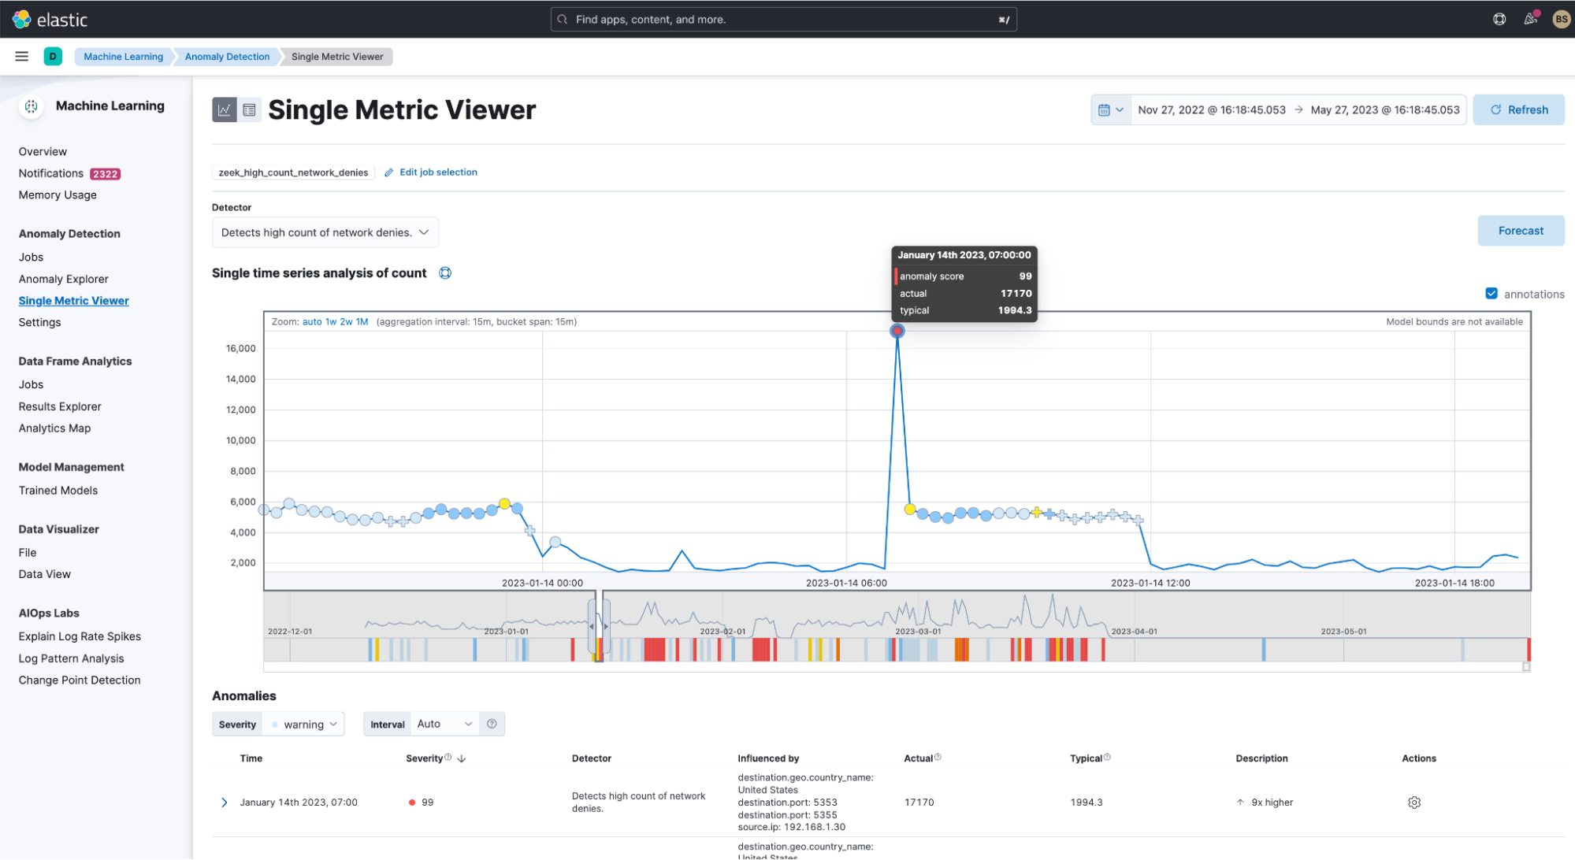Open the Interval Auto dropdown
The width and height of the screenshot is (1575, 860).
point(445,724)
